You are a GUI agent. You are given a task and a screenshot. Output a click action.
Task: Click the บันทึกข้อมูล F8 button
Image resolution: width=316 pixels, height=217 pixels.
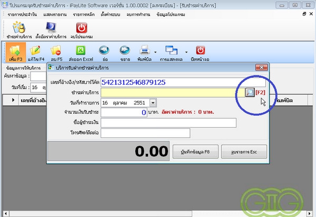tap(195, 152)
